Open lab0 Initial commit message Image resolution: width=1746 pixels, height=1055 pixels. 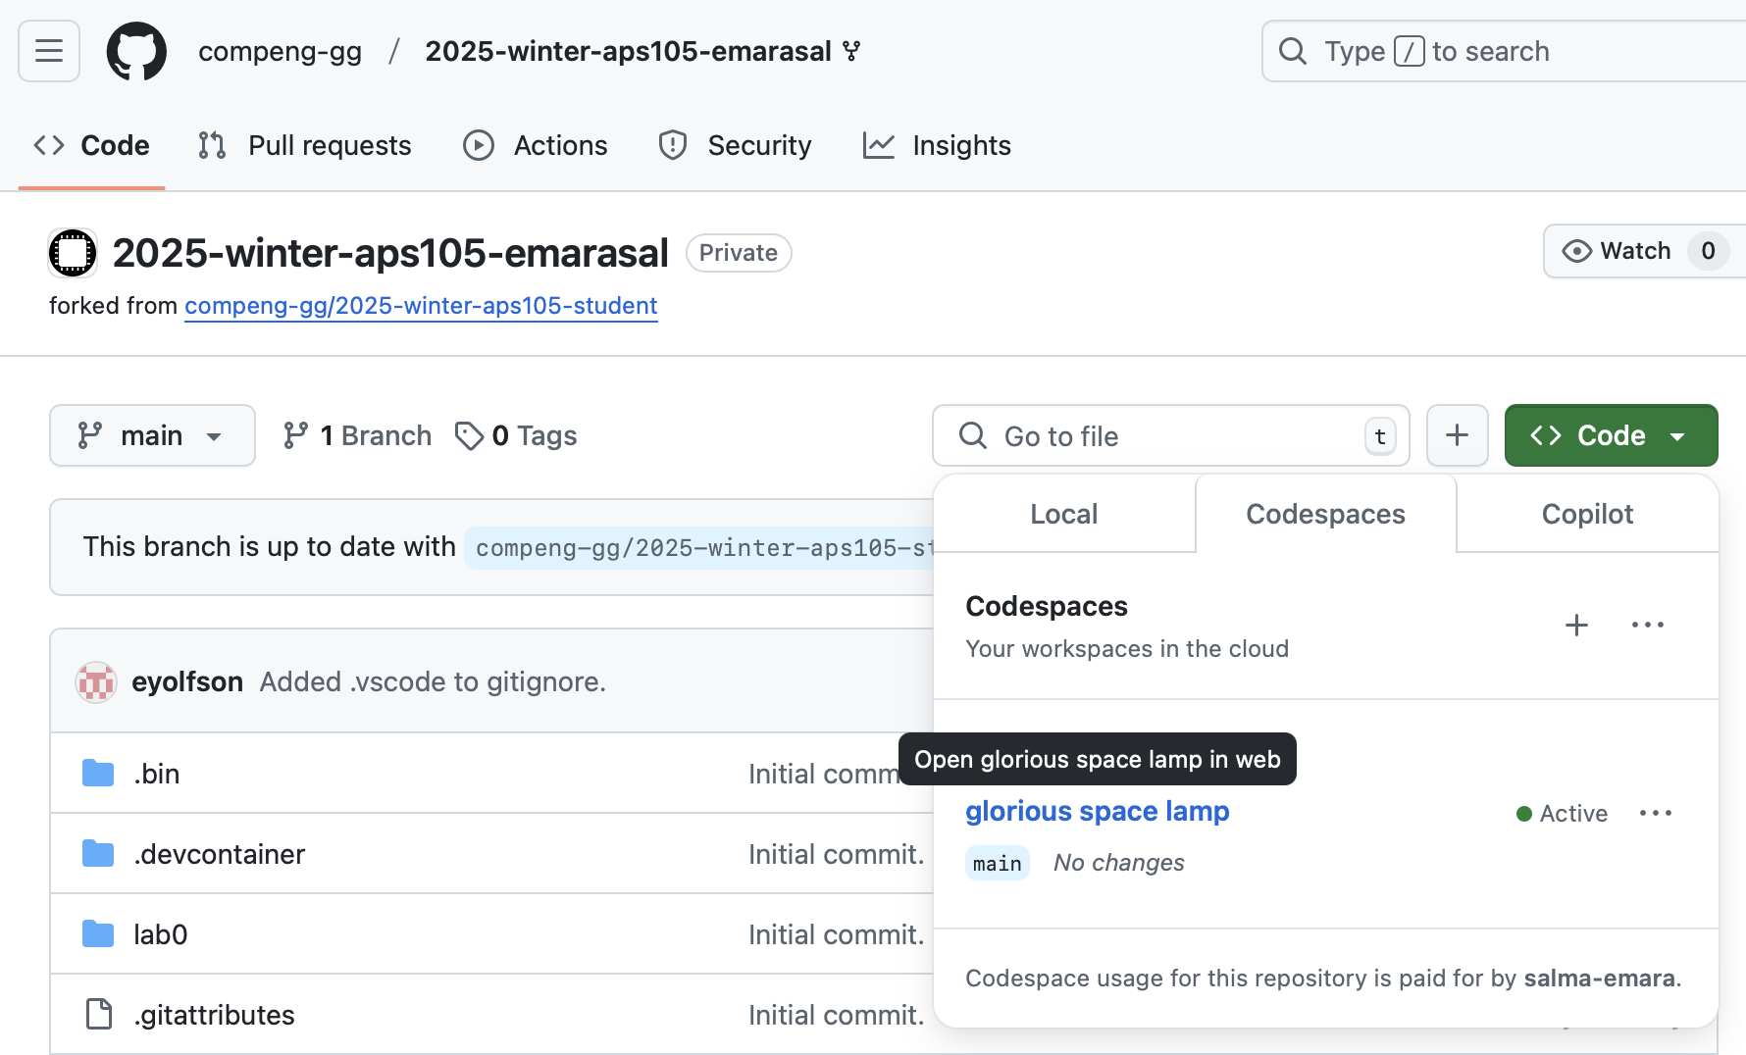(836, 934)
